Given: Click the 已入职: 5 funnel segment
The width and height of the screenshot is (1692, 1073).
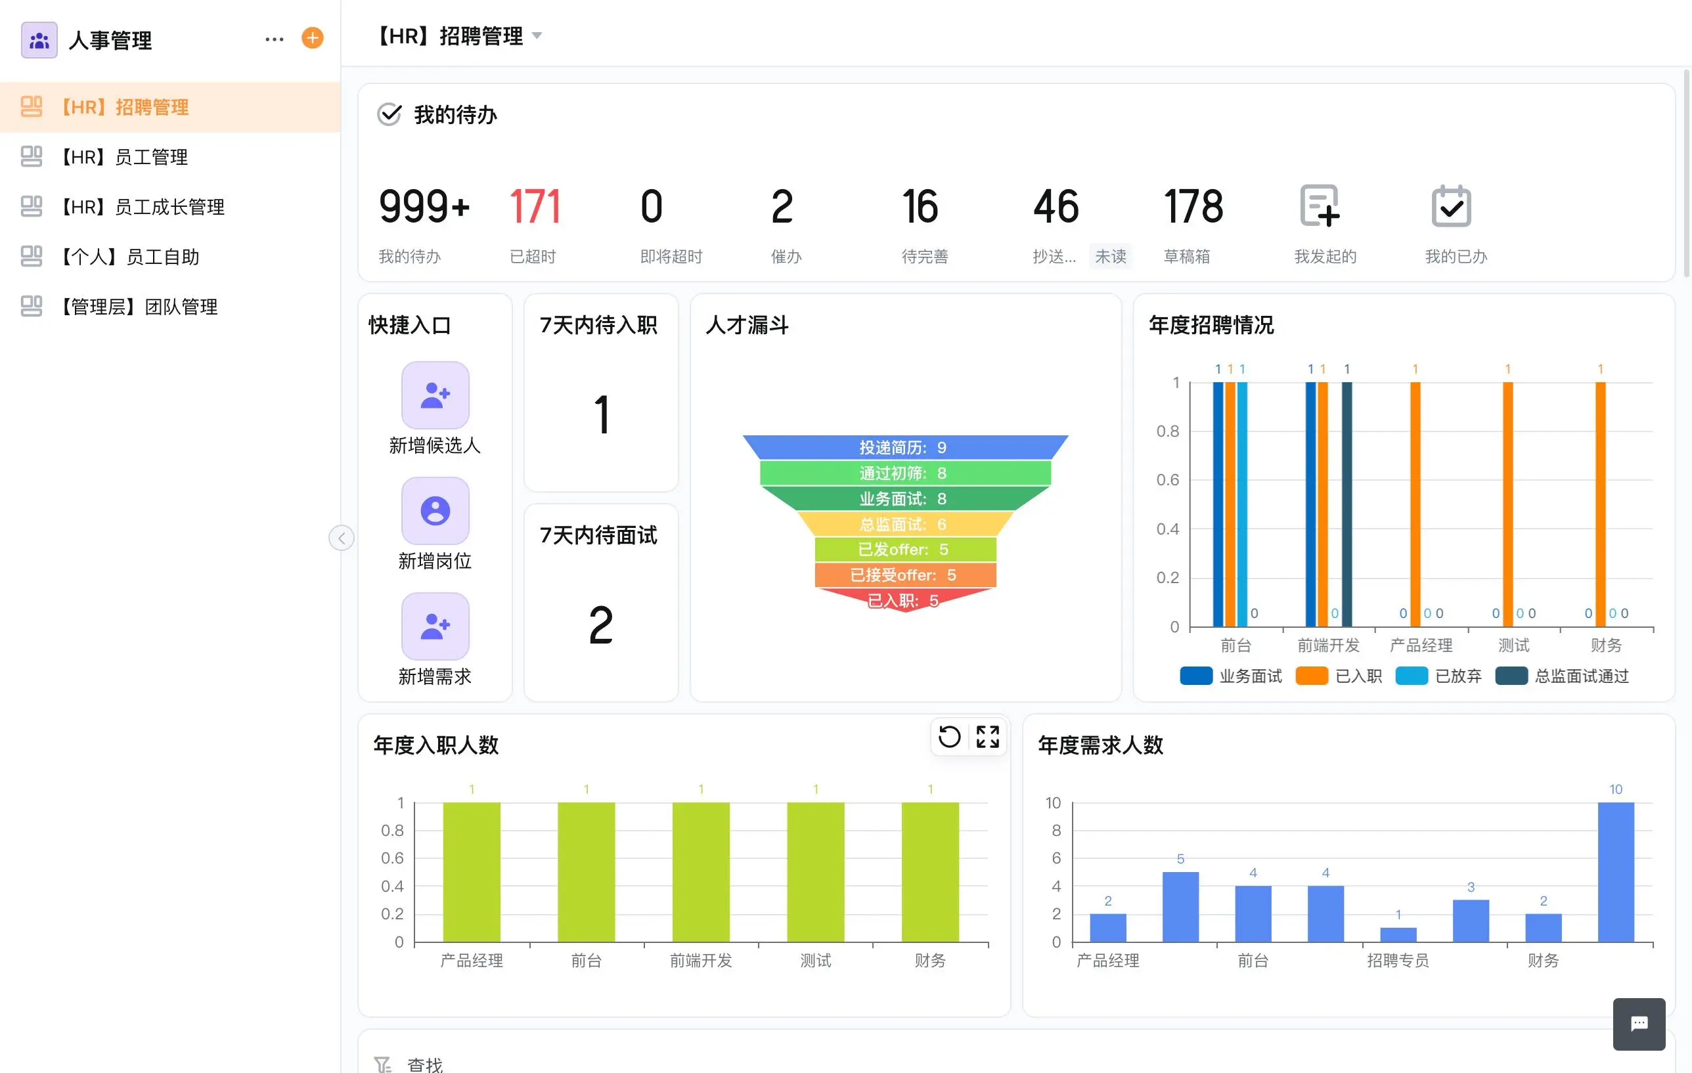Looking at the screenshot, I should coord(905,600).
